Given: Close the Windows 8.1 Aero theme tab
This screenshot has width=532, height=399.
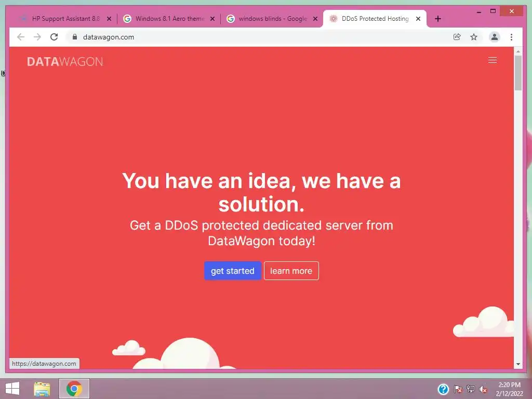Looking at the screenshot, I should pyautogui.click(x=212, y=19).
